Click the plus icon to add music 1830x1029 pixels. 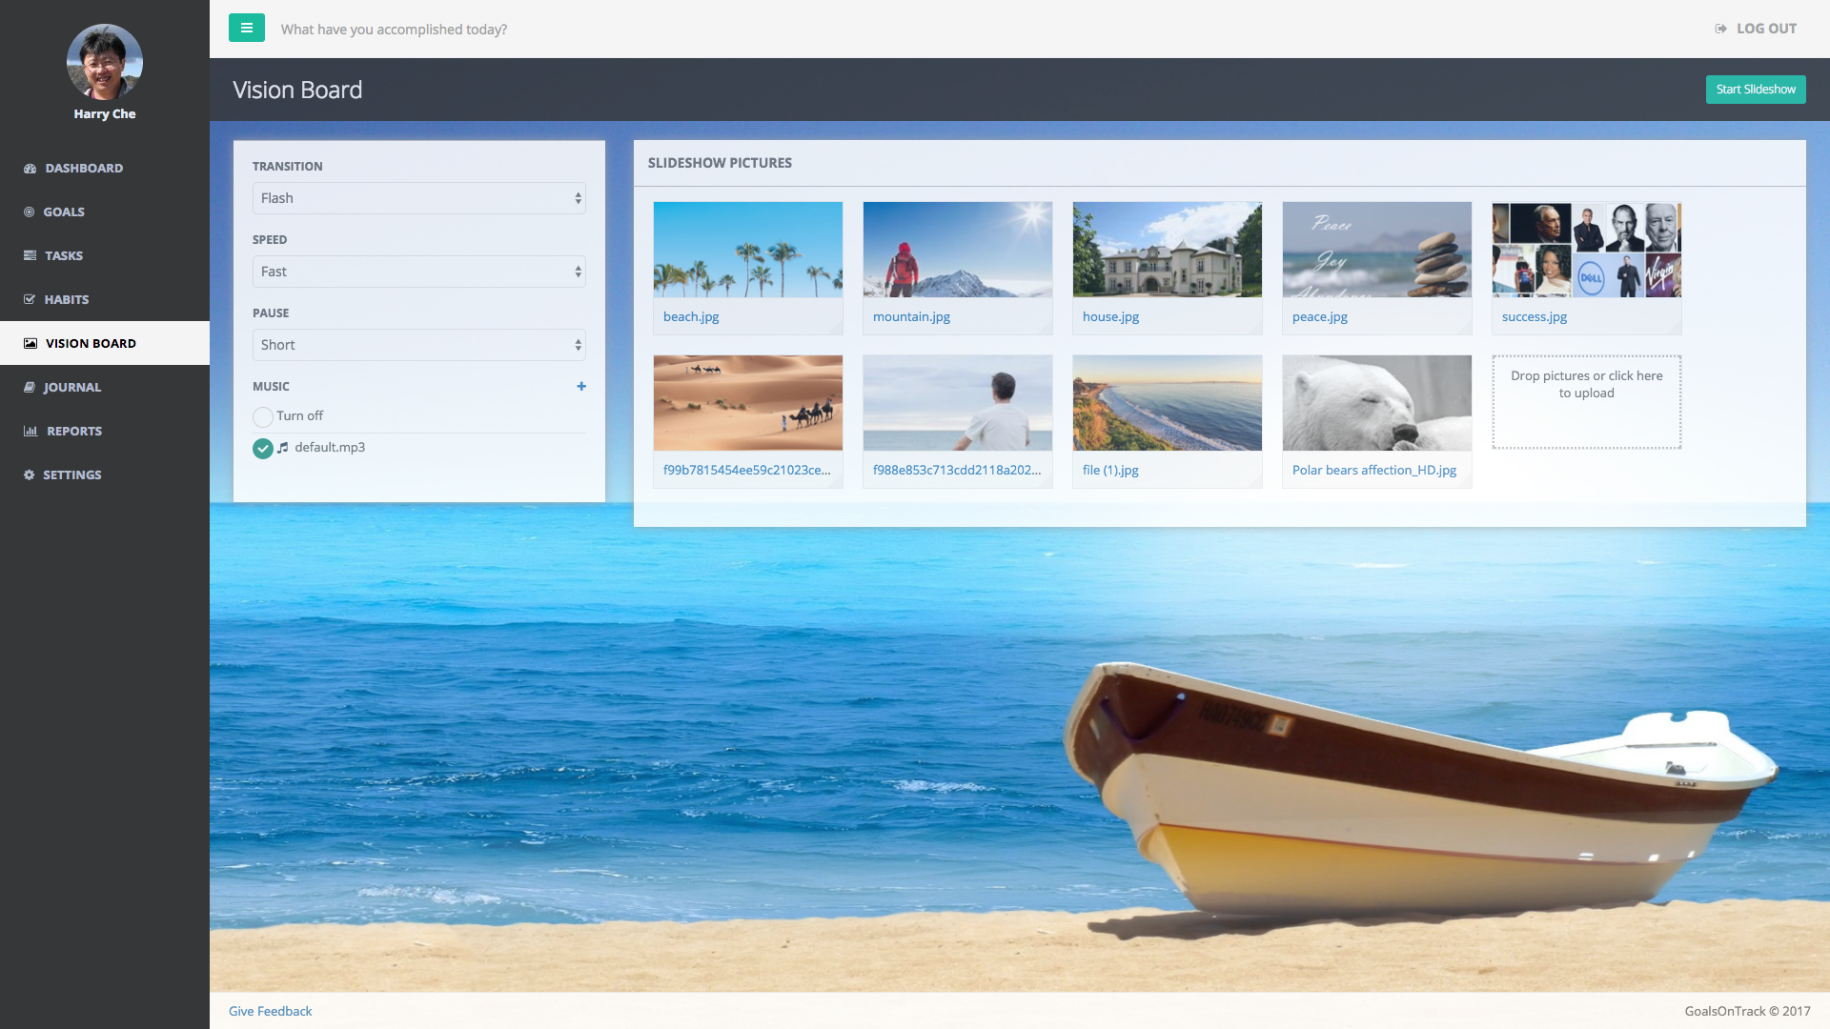[581, 386]
